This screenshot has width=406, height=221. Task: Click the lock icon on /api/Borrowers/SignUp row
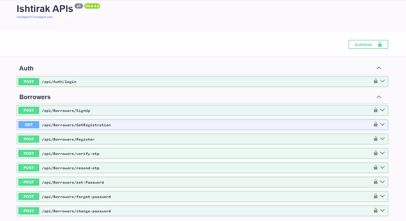[x=375, y=110]
